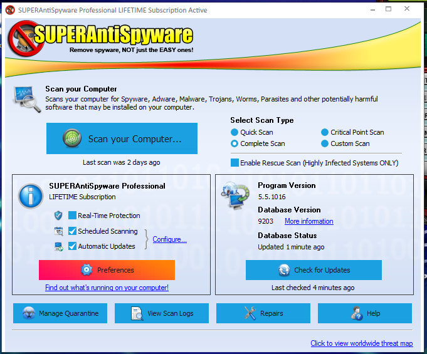
Task: Enable the Rescue Scan checkbox
Action: [x=235, y=163]
